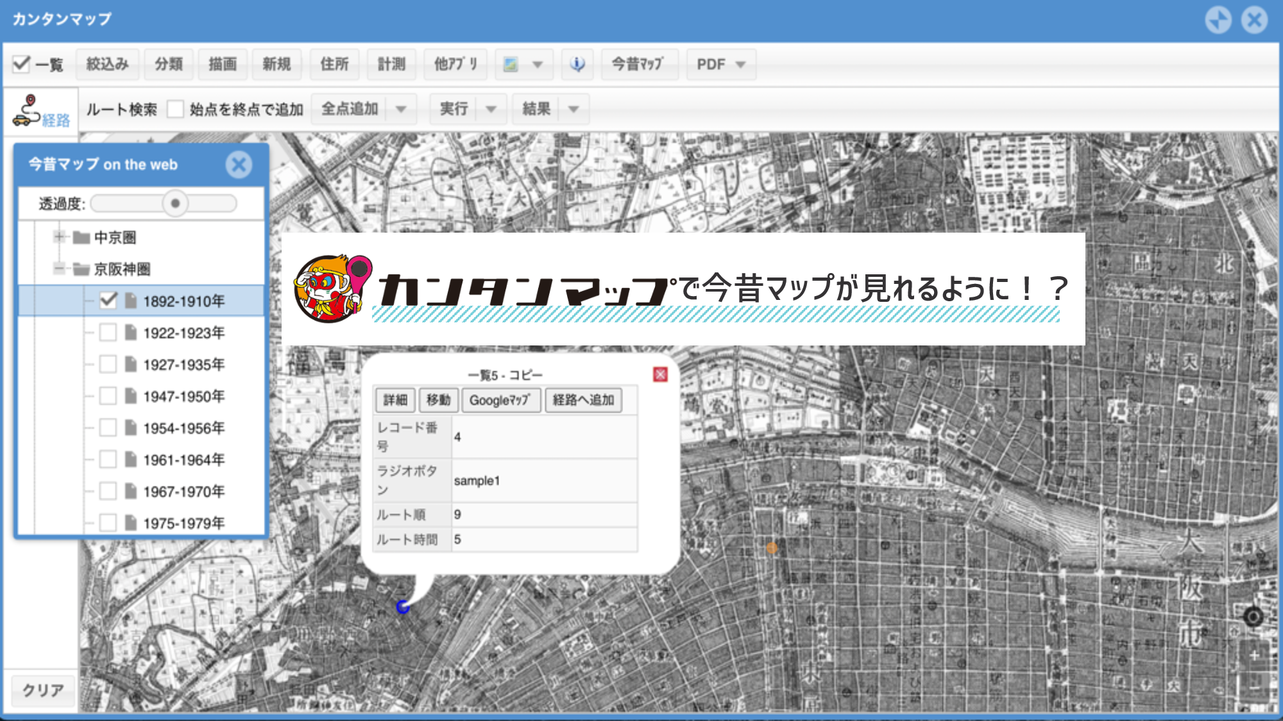Click the GPS location pin icon
Image resolution: width=1283 pixels, height=721 pixels.
(x=577, y=64)
